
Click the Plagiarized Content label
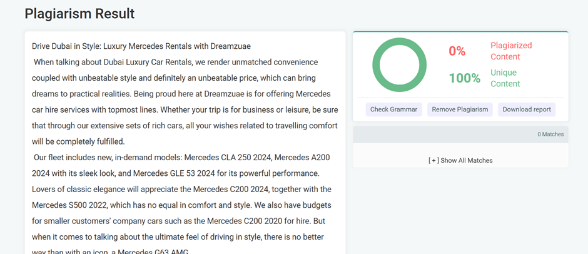[x=511, y=51]
